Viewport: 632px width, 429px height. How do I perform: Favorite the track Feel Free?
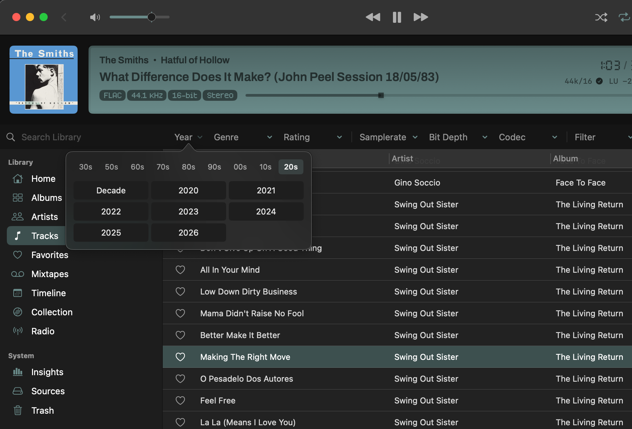[180, 400]
